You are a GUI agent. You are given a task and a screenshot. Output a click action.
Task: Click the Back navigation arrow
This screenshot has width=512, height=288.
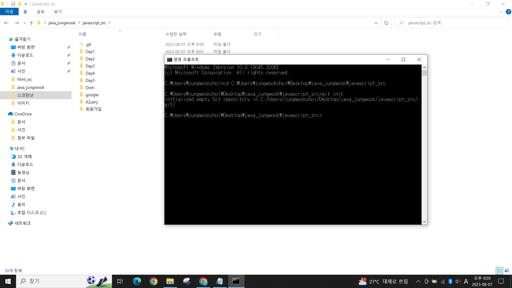pos(6,23)
